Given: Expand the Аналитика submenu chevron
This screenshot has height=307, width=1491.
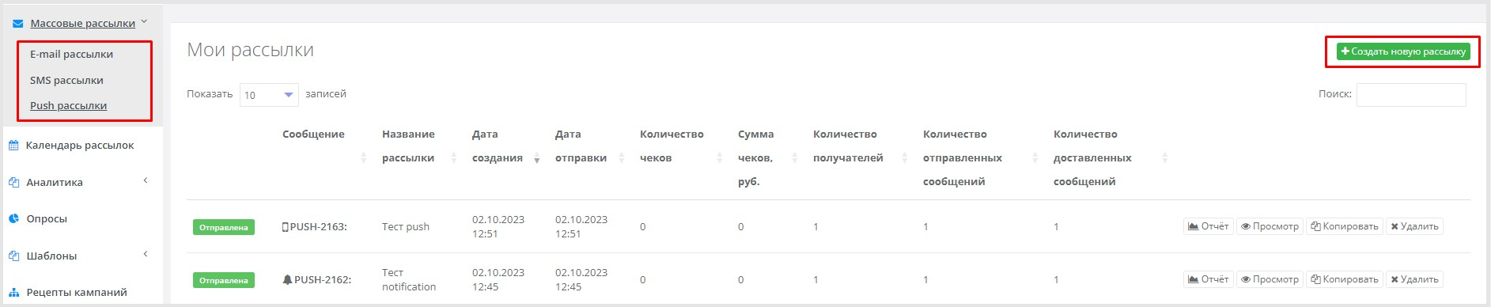Looking at the screenshot, I should click(x=146, y=180).
